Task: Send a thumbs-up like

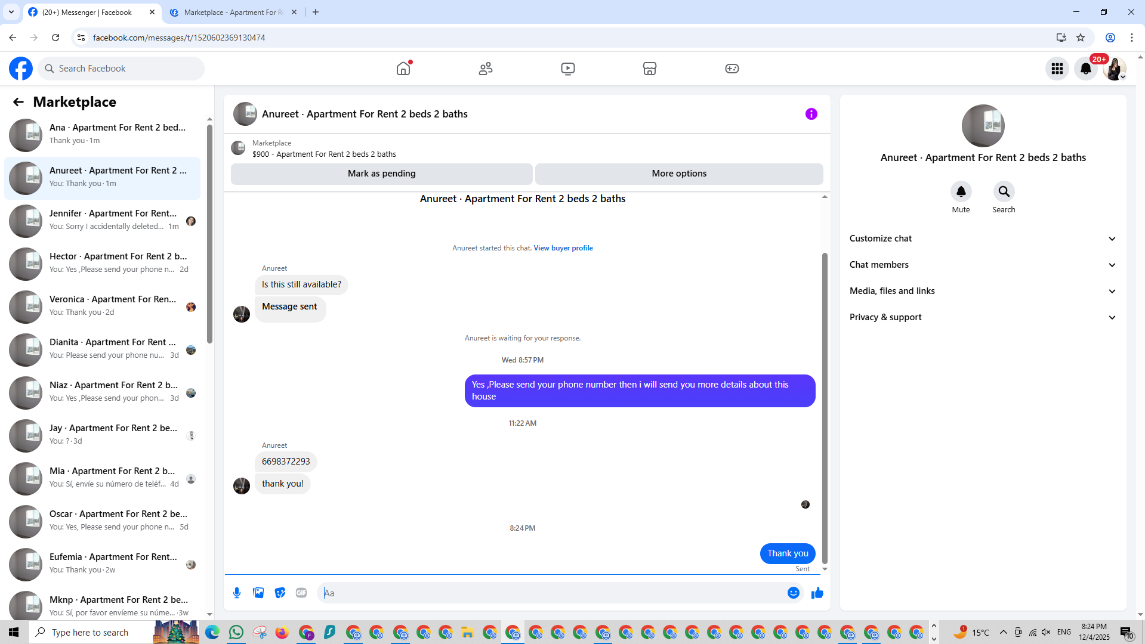Action: point(817,593)
